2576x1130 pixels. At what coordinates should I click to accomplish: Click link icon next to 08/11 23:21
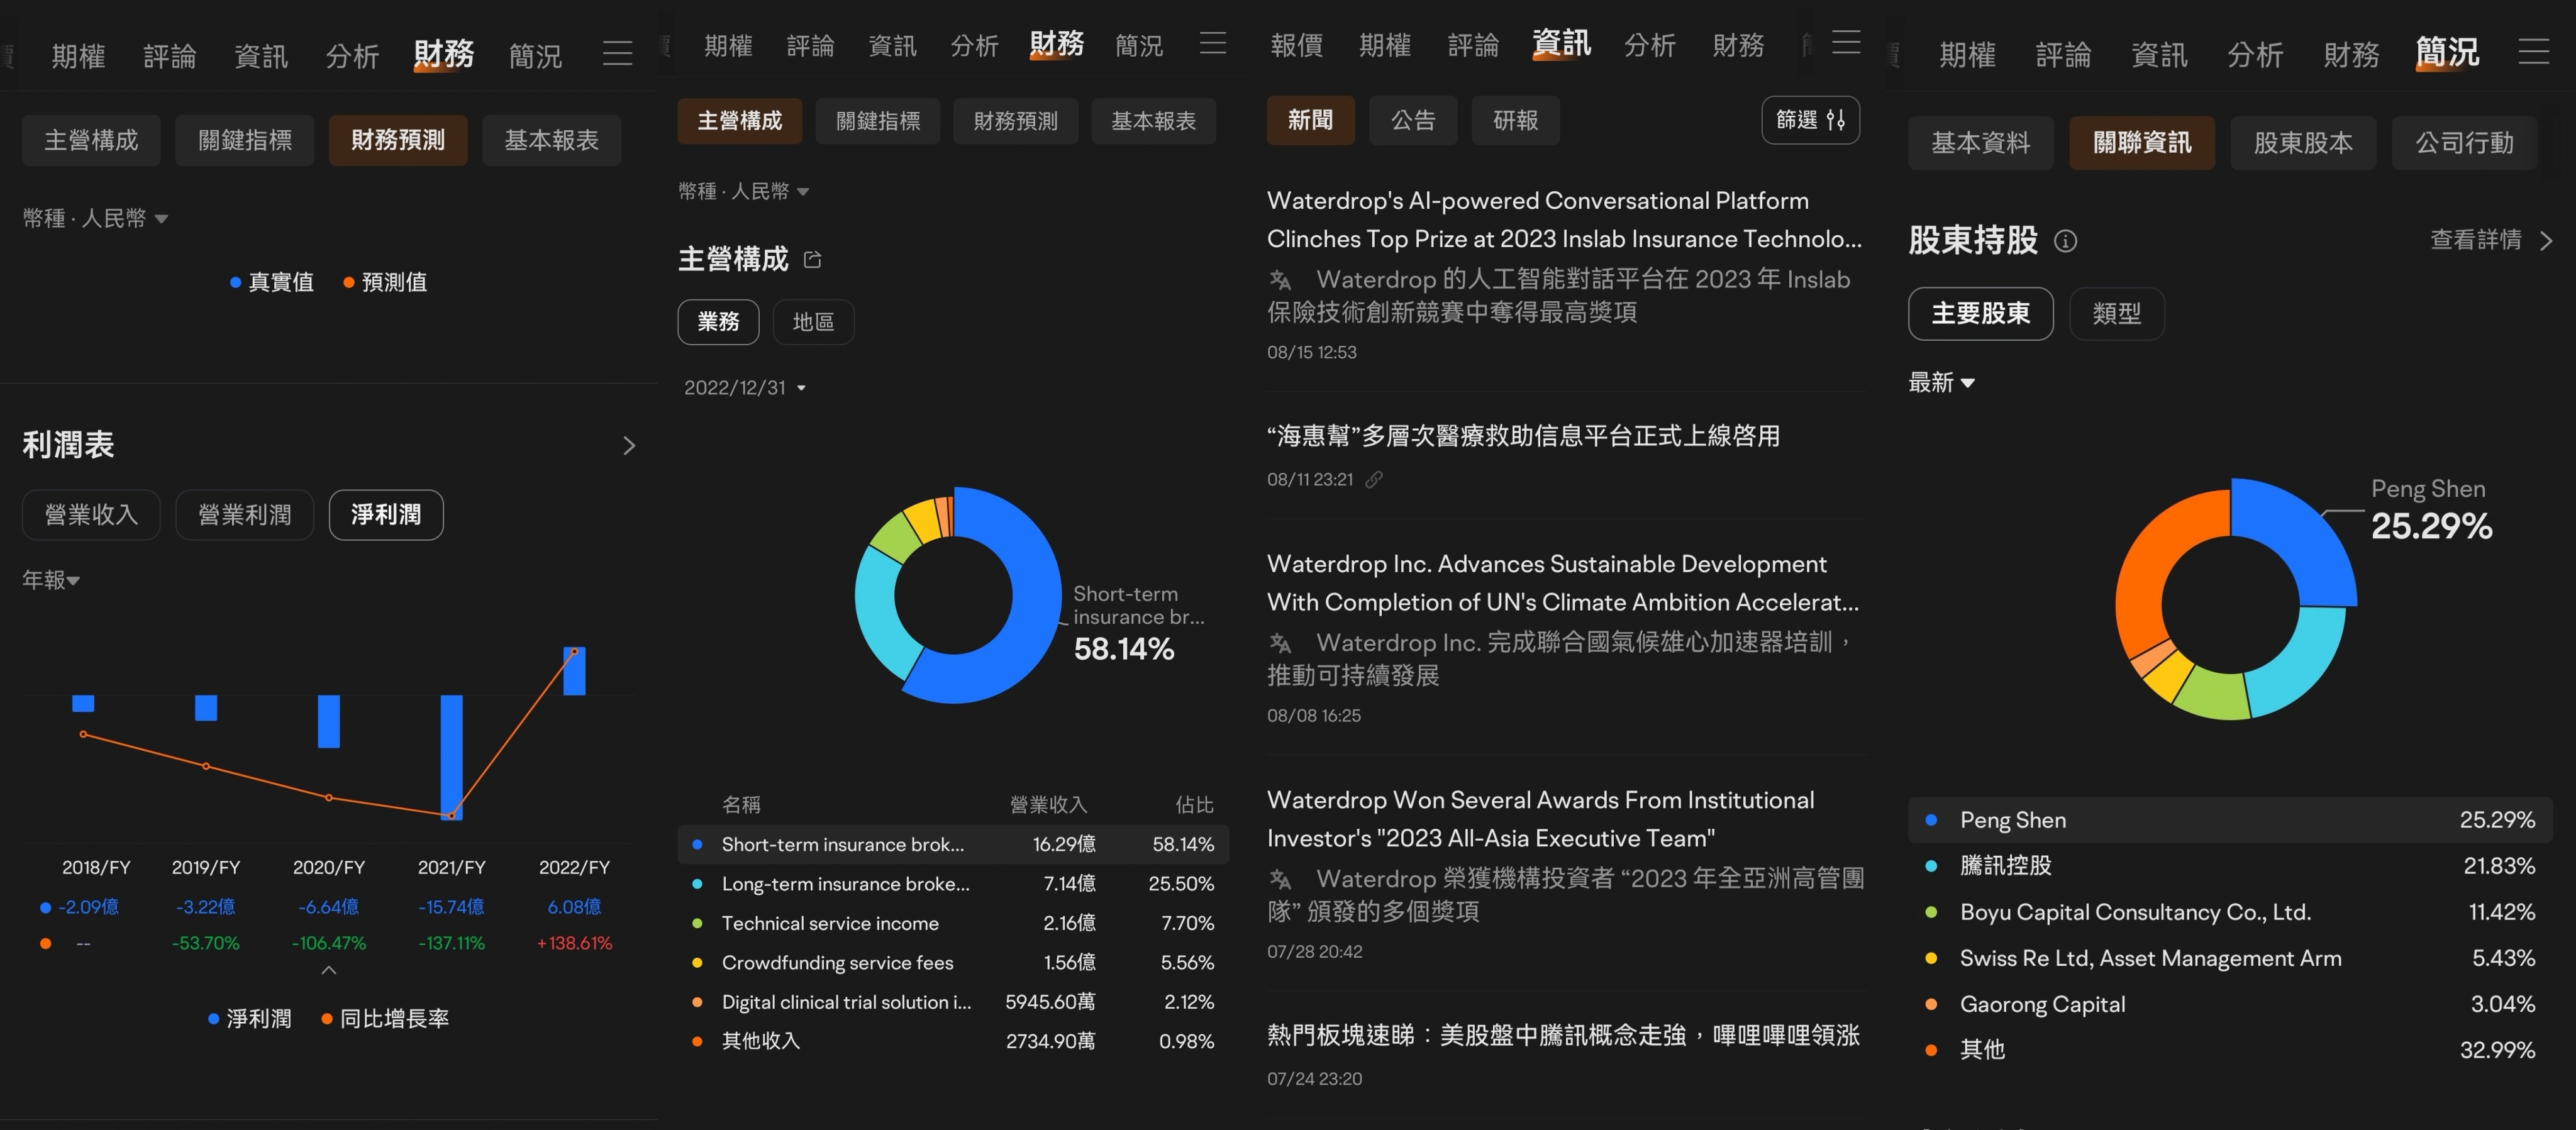tap(1375, 480)
